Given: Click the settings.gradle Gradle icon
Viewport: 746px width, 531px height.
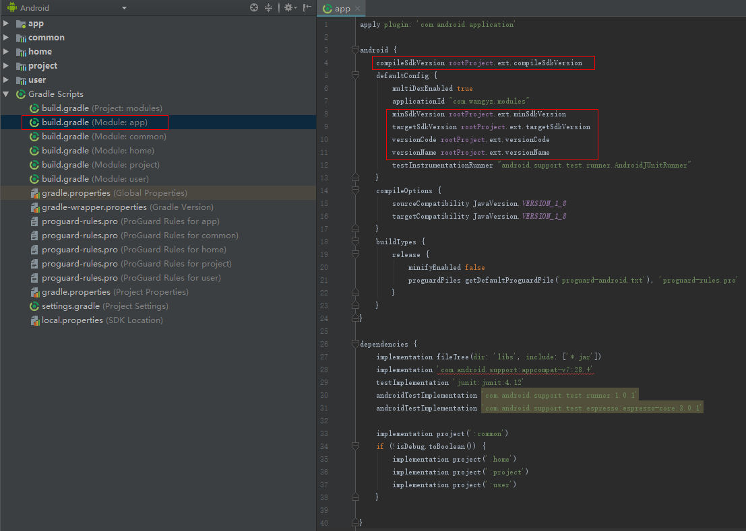Looking at the screenshot, I should (x=35, y=306).
